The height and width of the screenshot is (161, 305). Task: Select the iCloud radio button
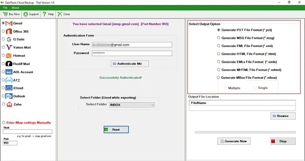point(3,88)
